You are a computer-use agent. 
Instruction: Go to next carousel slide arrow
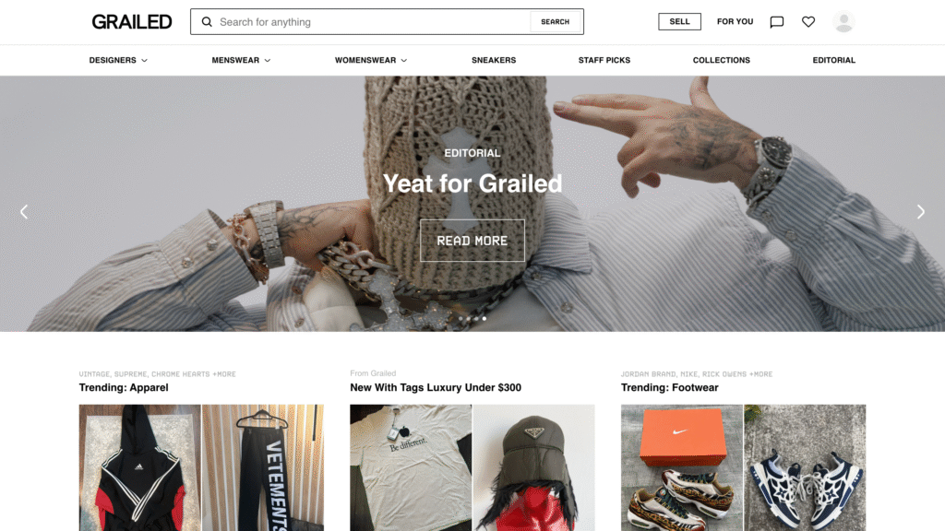[x=920, y=211]
